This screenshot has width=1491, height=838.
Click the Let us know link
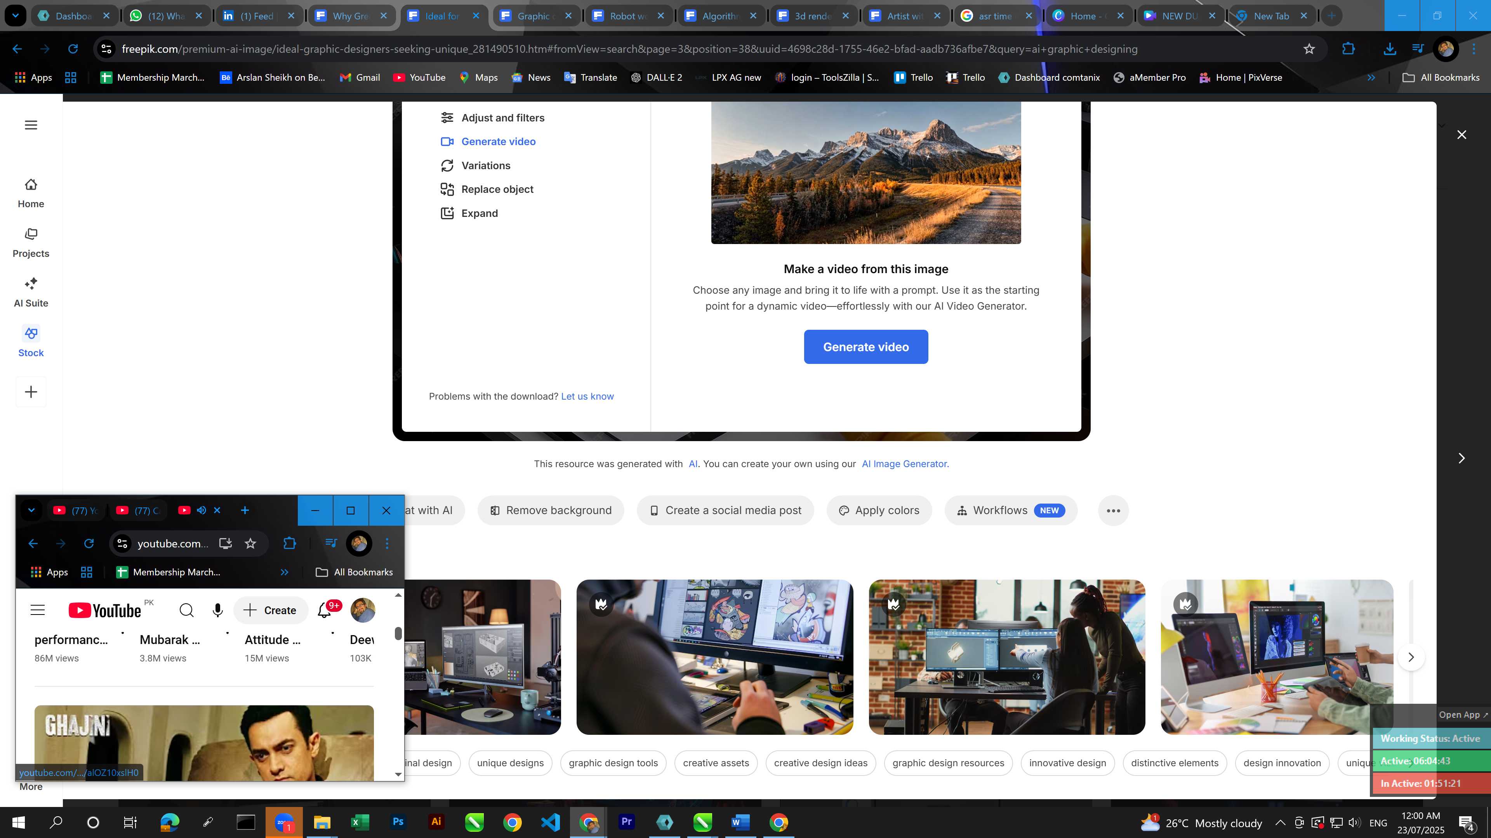(587, 397)
